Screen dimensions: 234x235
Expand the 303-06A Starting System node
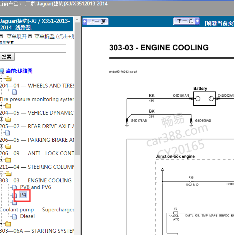pyautogui.click(x=1, y=224)
